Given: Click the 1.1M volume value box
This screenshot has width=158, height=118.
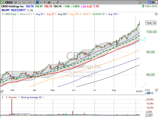Looking at the screenshot, I should click(149, 115).
